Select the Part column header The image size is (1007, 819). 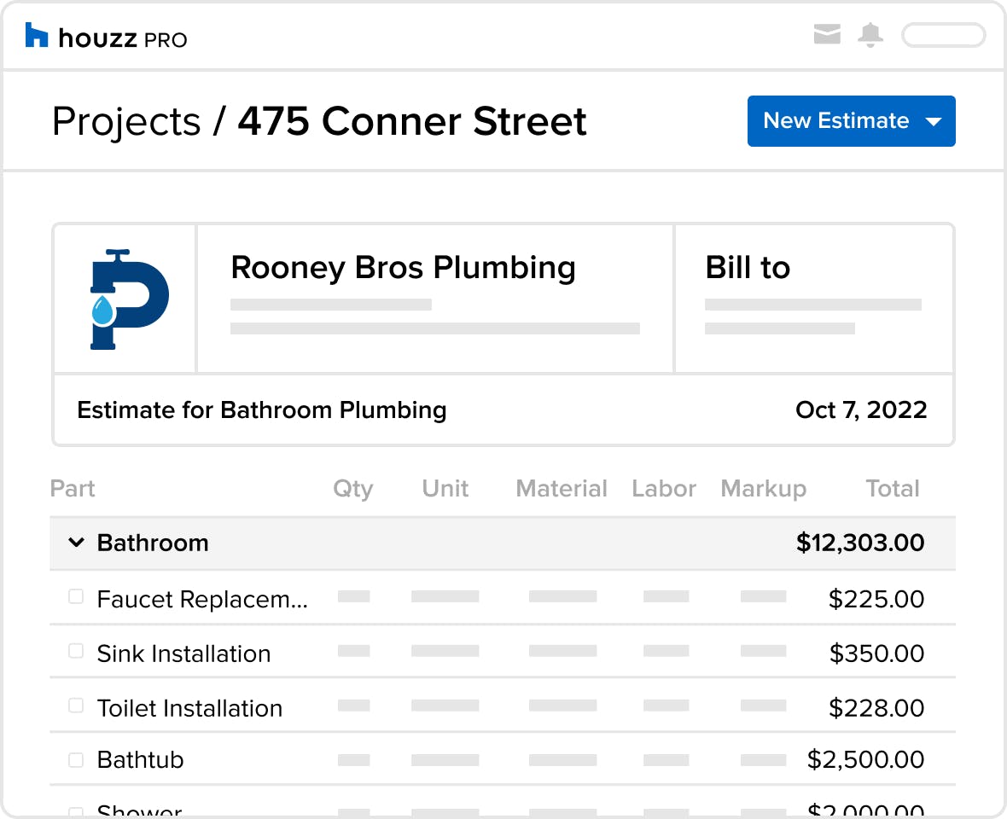tap(73, 488)
